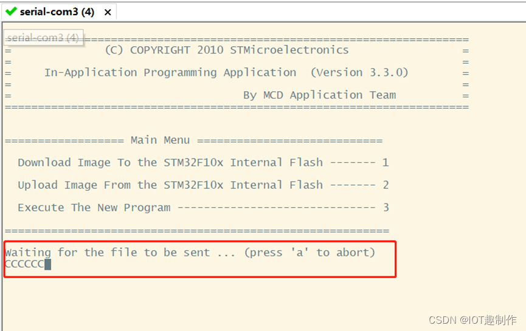Click the '(Version 3.3.0)' text
The height and width of the screenshot is (331, 526).
(x=359, y=73)
